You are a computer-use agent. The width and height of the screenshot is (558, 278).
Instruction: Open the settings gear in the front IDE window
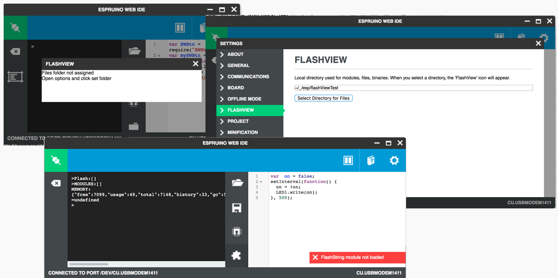(394, 161)
